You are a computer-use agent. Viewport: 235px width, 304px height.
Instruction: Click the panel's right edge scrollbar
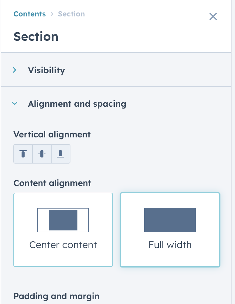click(233, 152)
